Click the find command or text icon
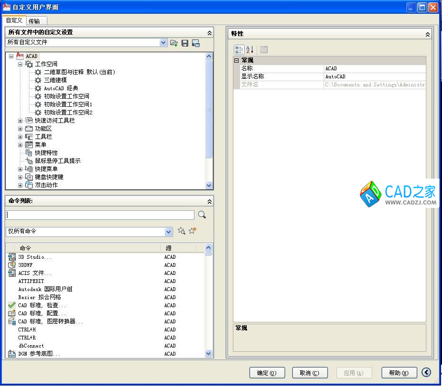The width and height of the screenshot is (442, 386). [x=181, y=231]
